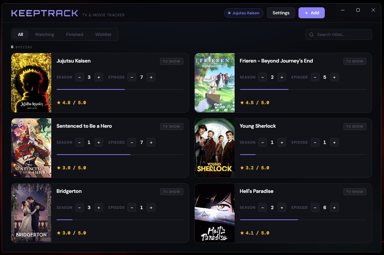384x255 pixels.
Task: Focus the Search titles field
Action: click(339, 35)
